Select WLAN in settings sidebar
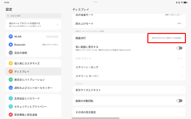The width and height of the screenshot is (191, 119). 33,36
